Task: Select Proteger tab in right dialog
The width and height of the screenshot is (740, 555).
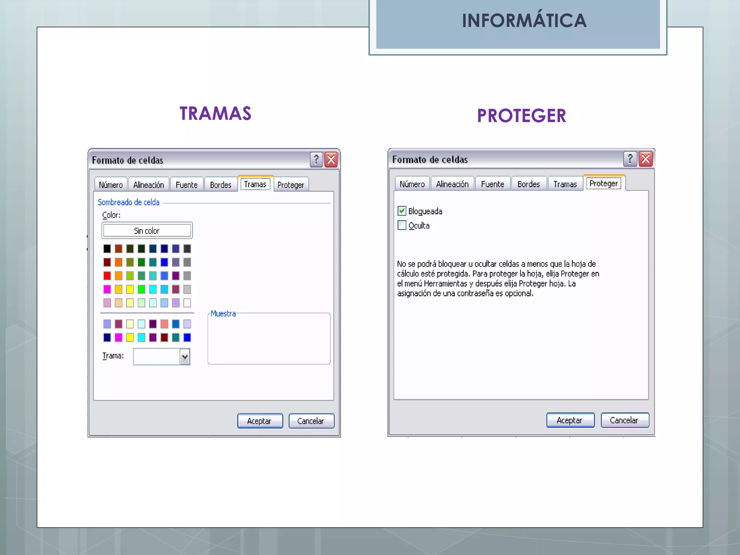Action: 604,183
